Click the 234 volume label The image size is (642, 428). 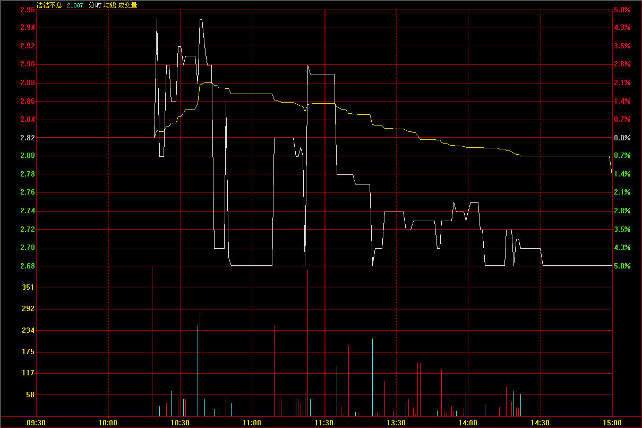coord(29,331)
